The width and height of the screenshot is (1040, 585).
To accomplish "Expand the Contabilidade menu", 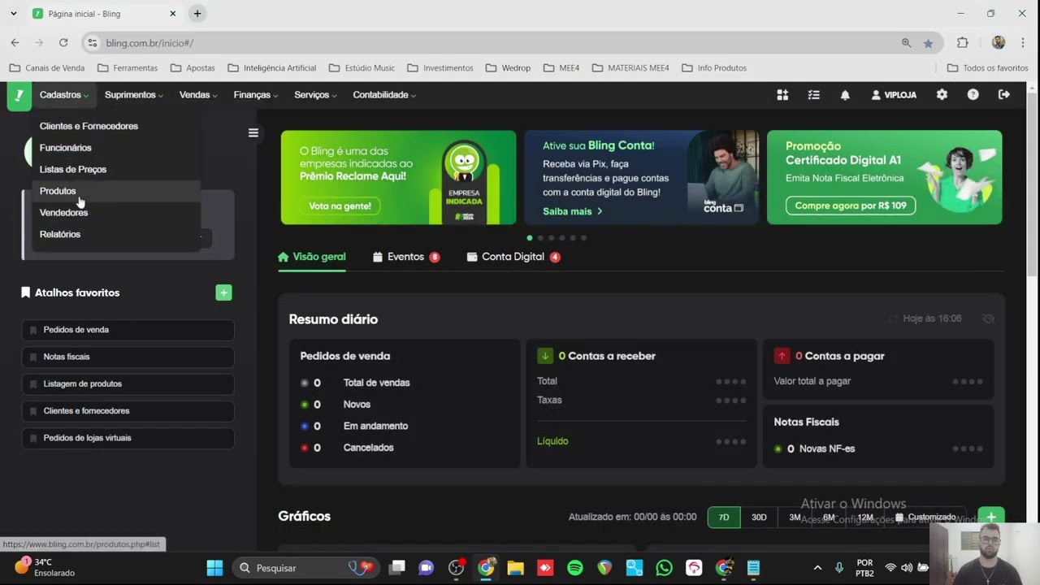I will click(384, 95).
